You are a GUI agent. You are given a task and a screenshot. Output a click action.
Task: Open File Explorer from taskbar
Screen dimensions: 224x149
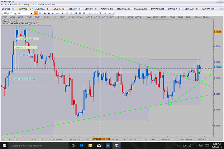point(90,145)
